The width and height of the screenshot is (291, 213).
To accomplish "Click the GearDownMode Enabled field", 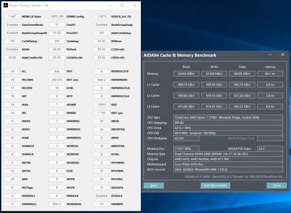I will point(12,25).
